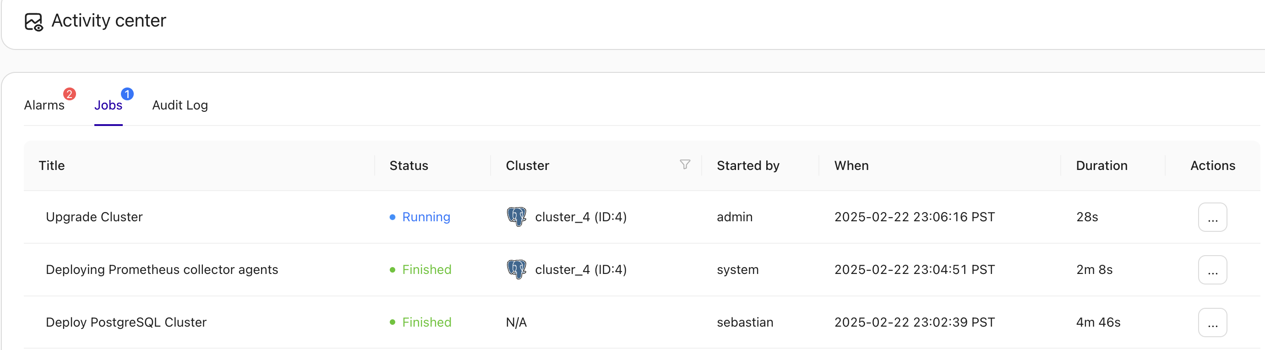Image resolution: width=1265 pixels, height=350 pixels.
Task: Click the cluster_4 (ID:4) cluster link
Action: pyautogui.click(x=580, y=217)
